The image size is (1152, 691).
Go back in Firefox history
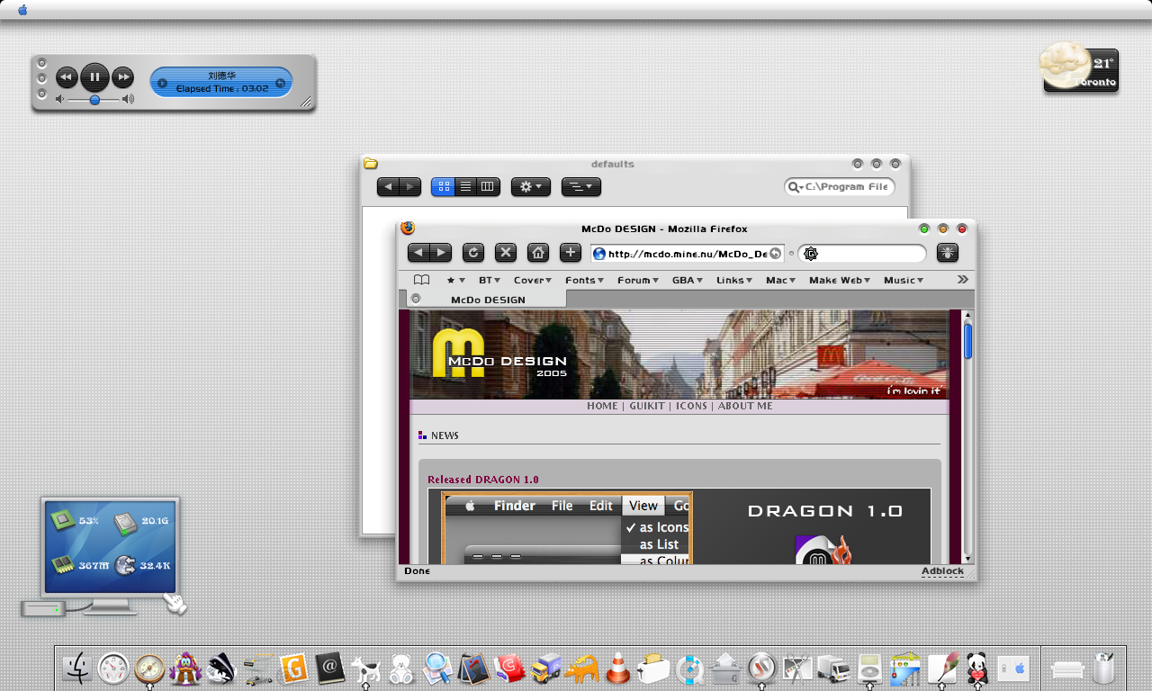(x=418, y=253)
